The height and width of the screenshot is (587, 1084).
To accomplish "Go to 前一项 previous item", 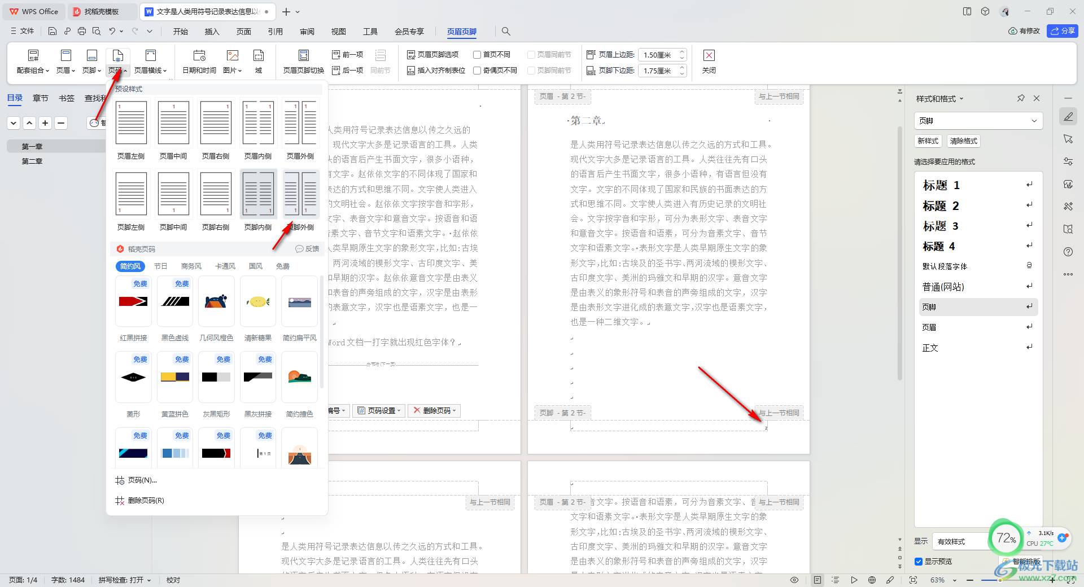I will pyautogui.click(x=348, y=55).
